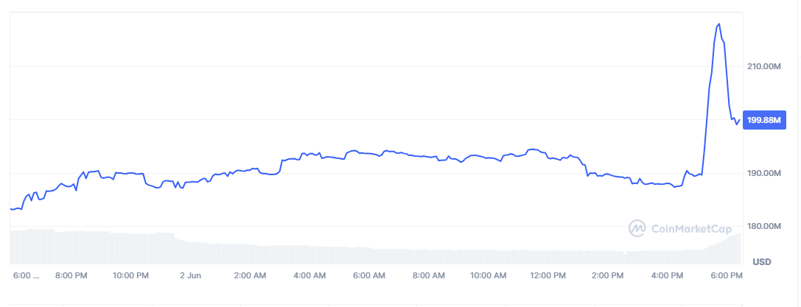Click the CoinMarketCap logo icon watermark
This screenshot has height=307, width=801.
tap(637, 228)
